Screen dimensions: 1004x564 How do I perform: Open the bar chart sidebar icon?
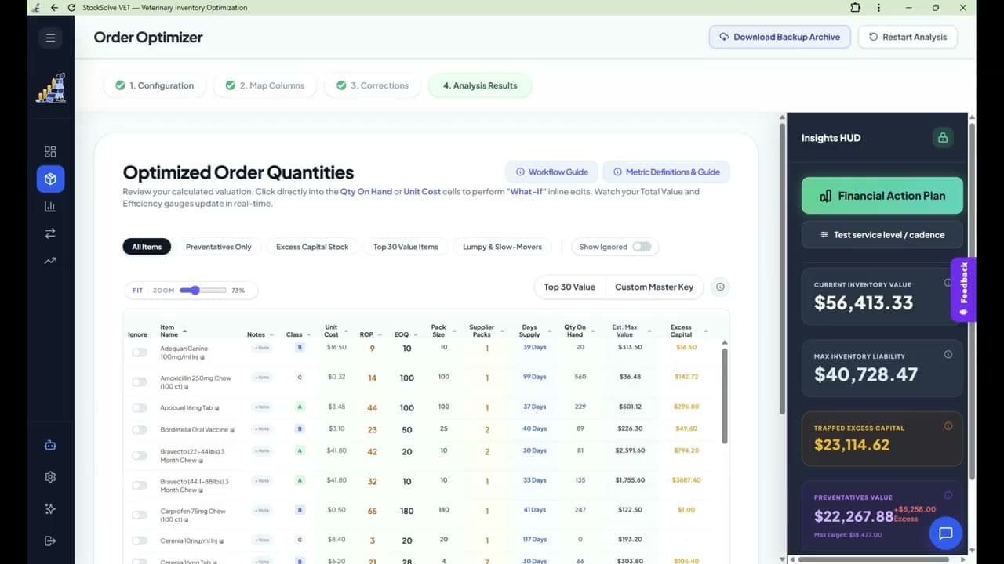click(50, 207)
